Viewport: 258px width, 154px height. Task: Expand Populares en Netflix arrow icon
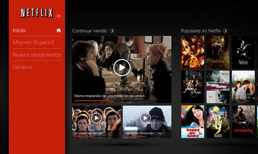[225, 31]
